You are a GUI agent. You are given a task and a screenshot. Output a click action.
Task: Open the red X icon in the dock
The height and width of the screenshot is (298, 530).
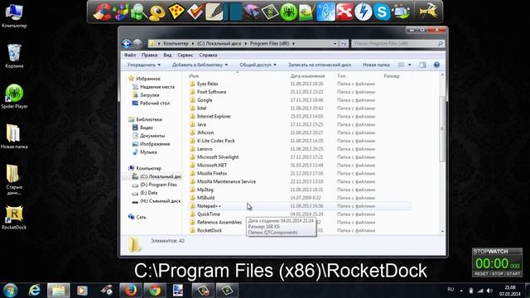pyautogui.click(x=344, y=12)
